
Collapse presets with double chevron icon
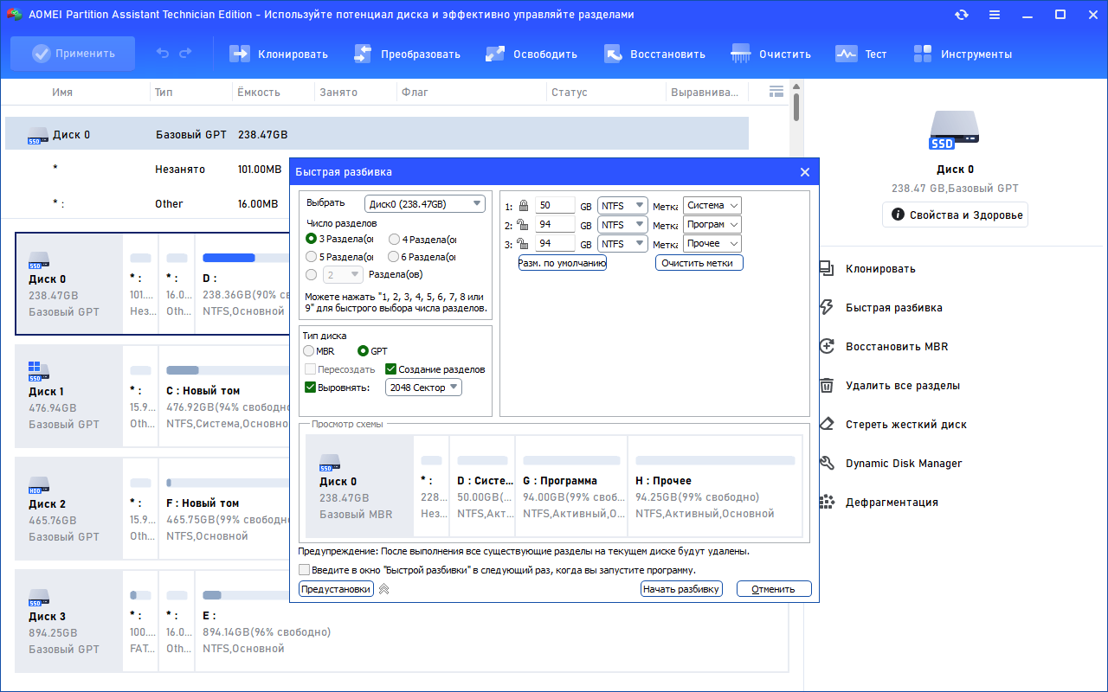(x=384, y=589)
